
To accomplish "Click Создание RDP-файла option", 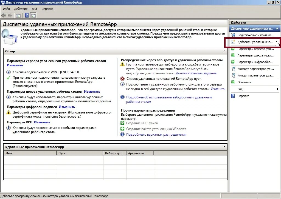I will (x=142, y=123).
